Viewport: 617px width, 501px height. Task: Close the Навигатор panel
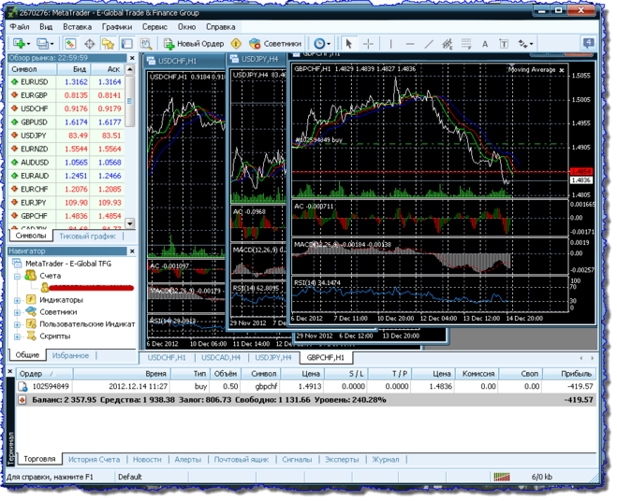coord(132,251)
